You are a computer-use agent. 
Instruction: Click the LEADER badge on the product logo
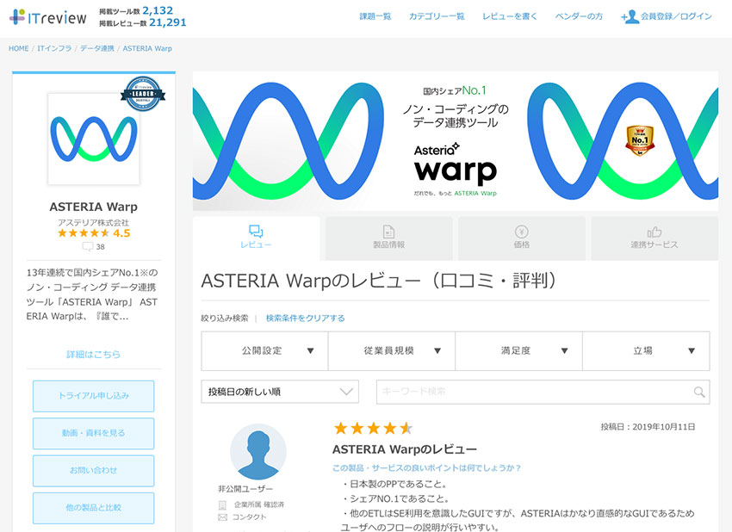coord(143,94)
